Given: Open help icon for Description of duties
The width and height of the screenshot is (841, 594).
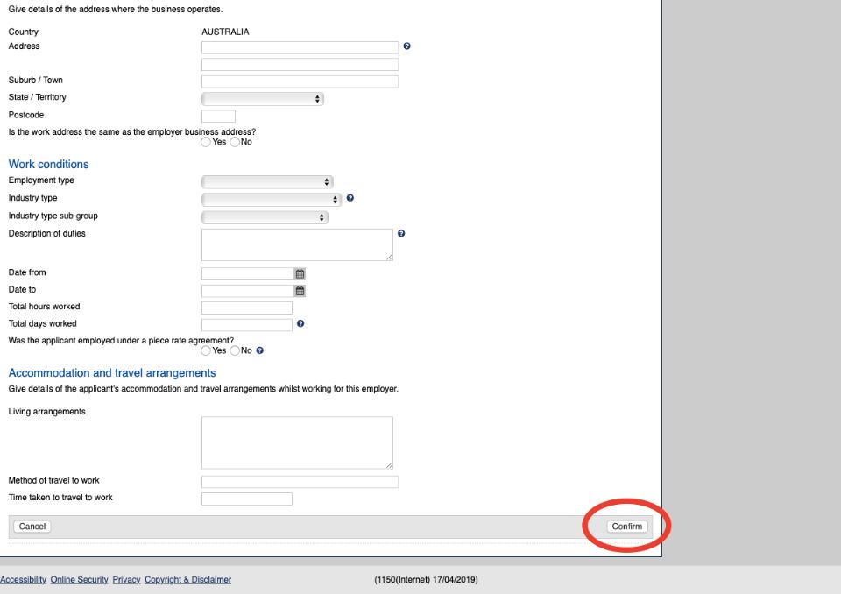Looking at the screenshot, I should [401, 233].
